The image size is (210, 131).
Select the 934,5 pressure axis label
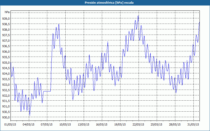pos(6,68)
